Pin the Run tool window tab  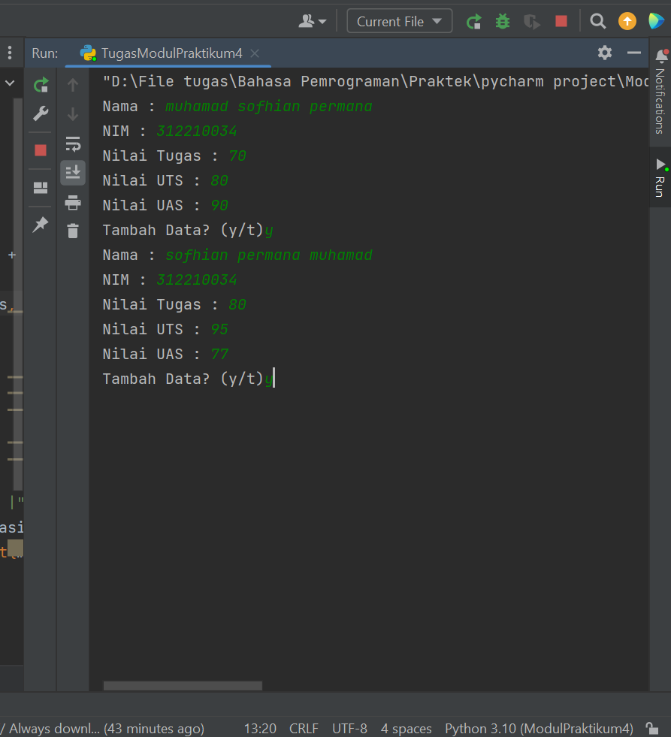tap(40, 225)
